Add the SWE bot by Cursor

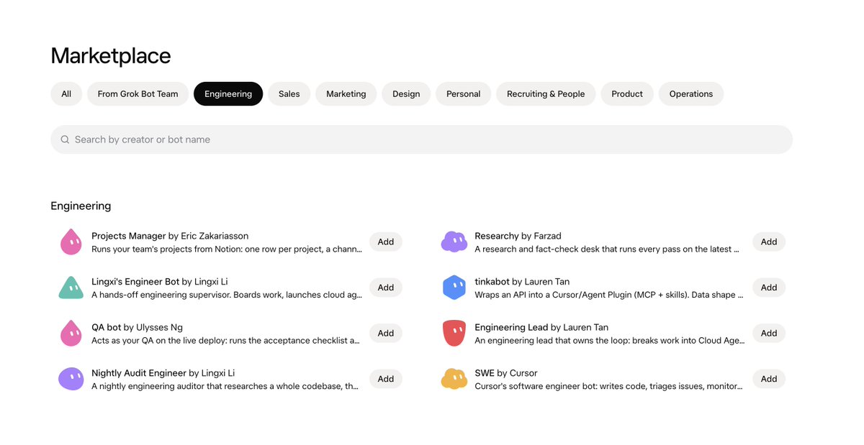tap(769, 379)
